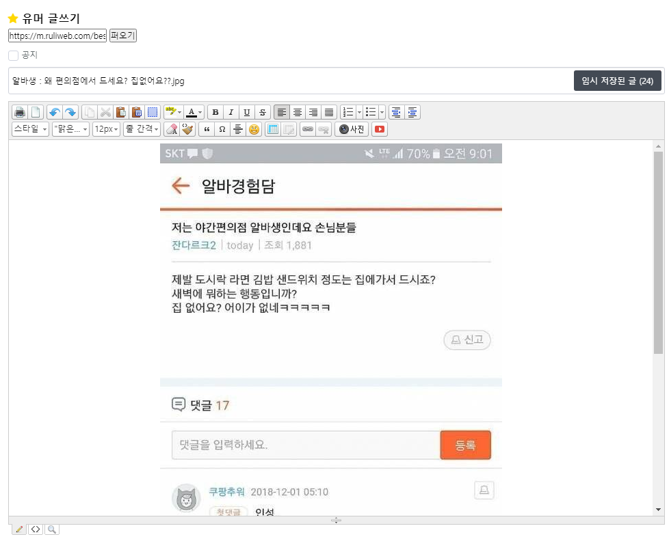Toggle bold formatting
The height and width of the screenshot is (539, 669).
(215, 112)
